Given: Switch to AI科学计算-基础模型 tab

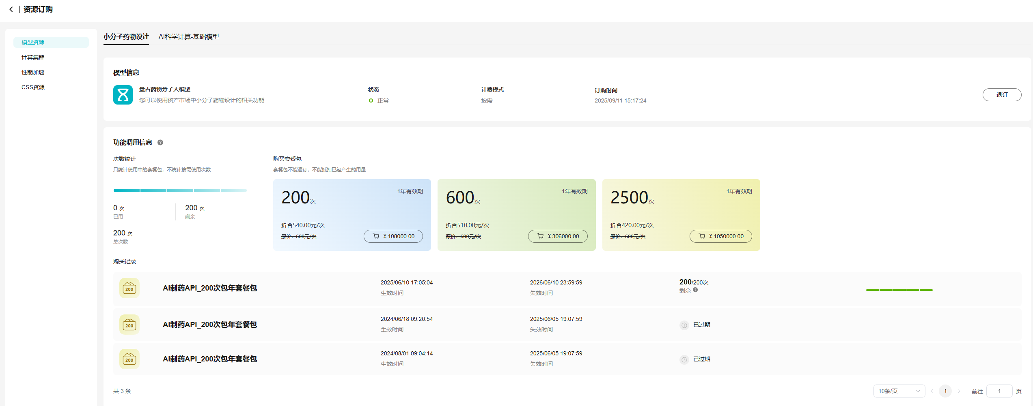Looking at the screenshot, I should point(188,36).
